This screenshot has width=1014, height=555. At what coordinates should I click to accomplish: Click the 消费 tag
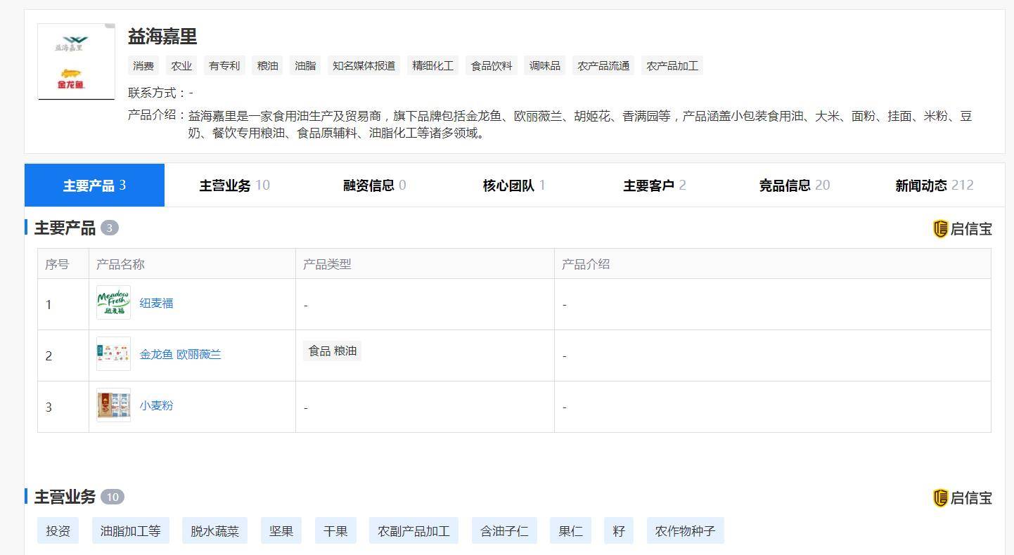click(x=143, y=66)
